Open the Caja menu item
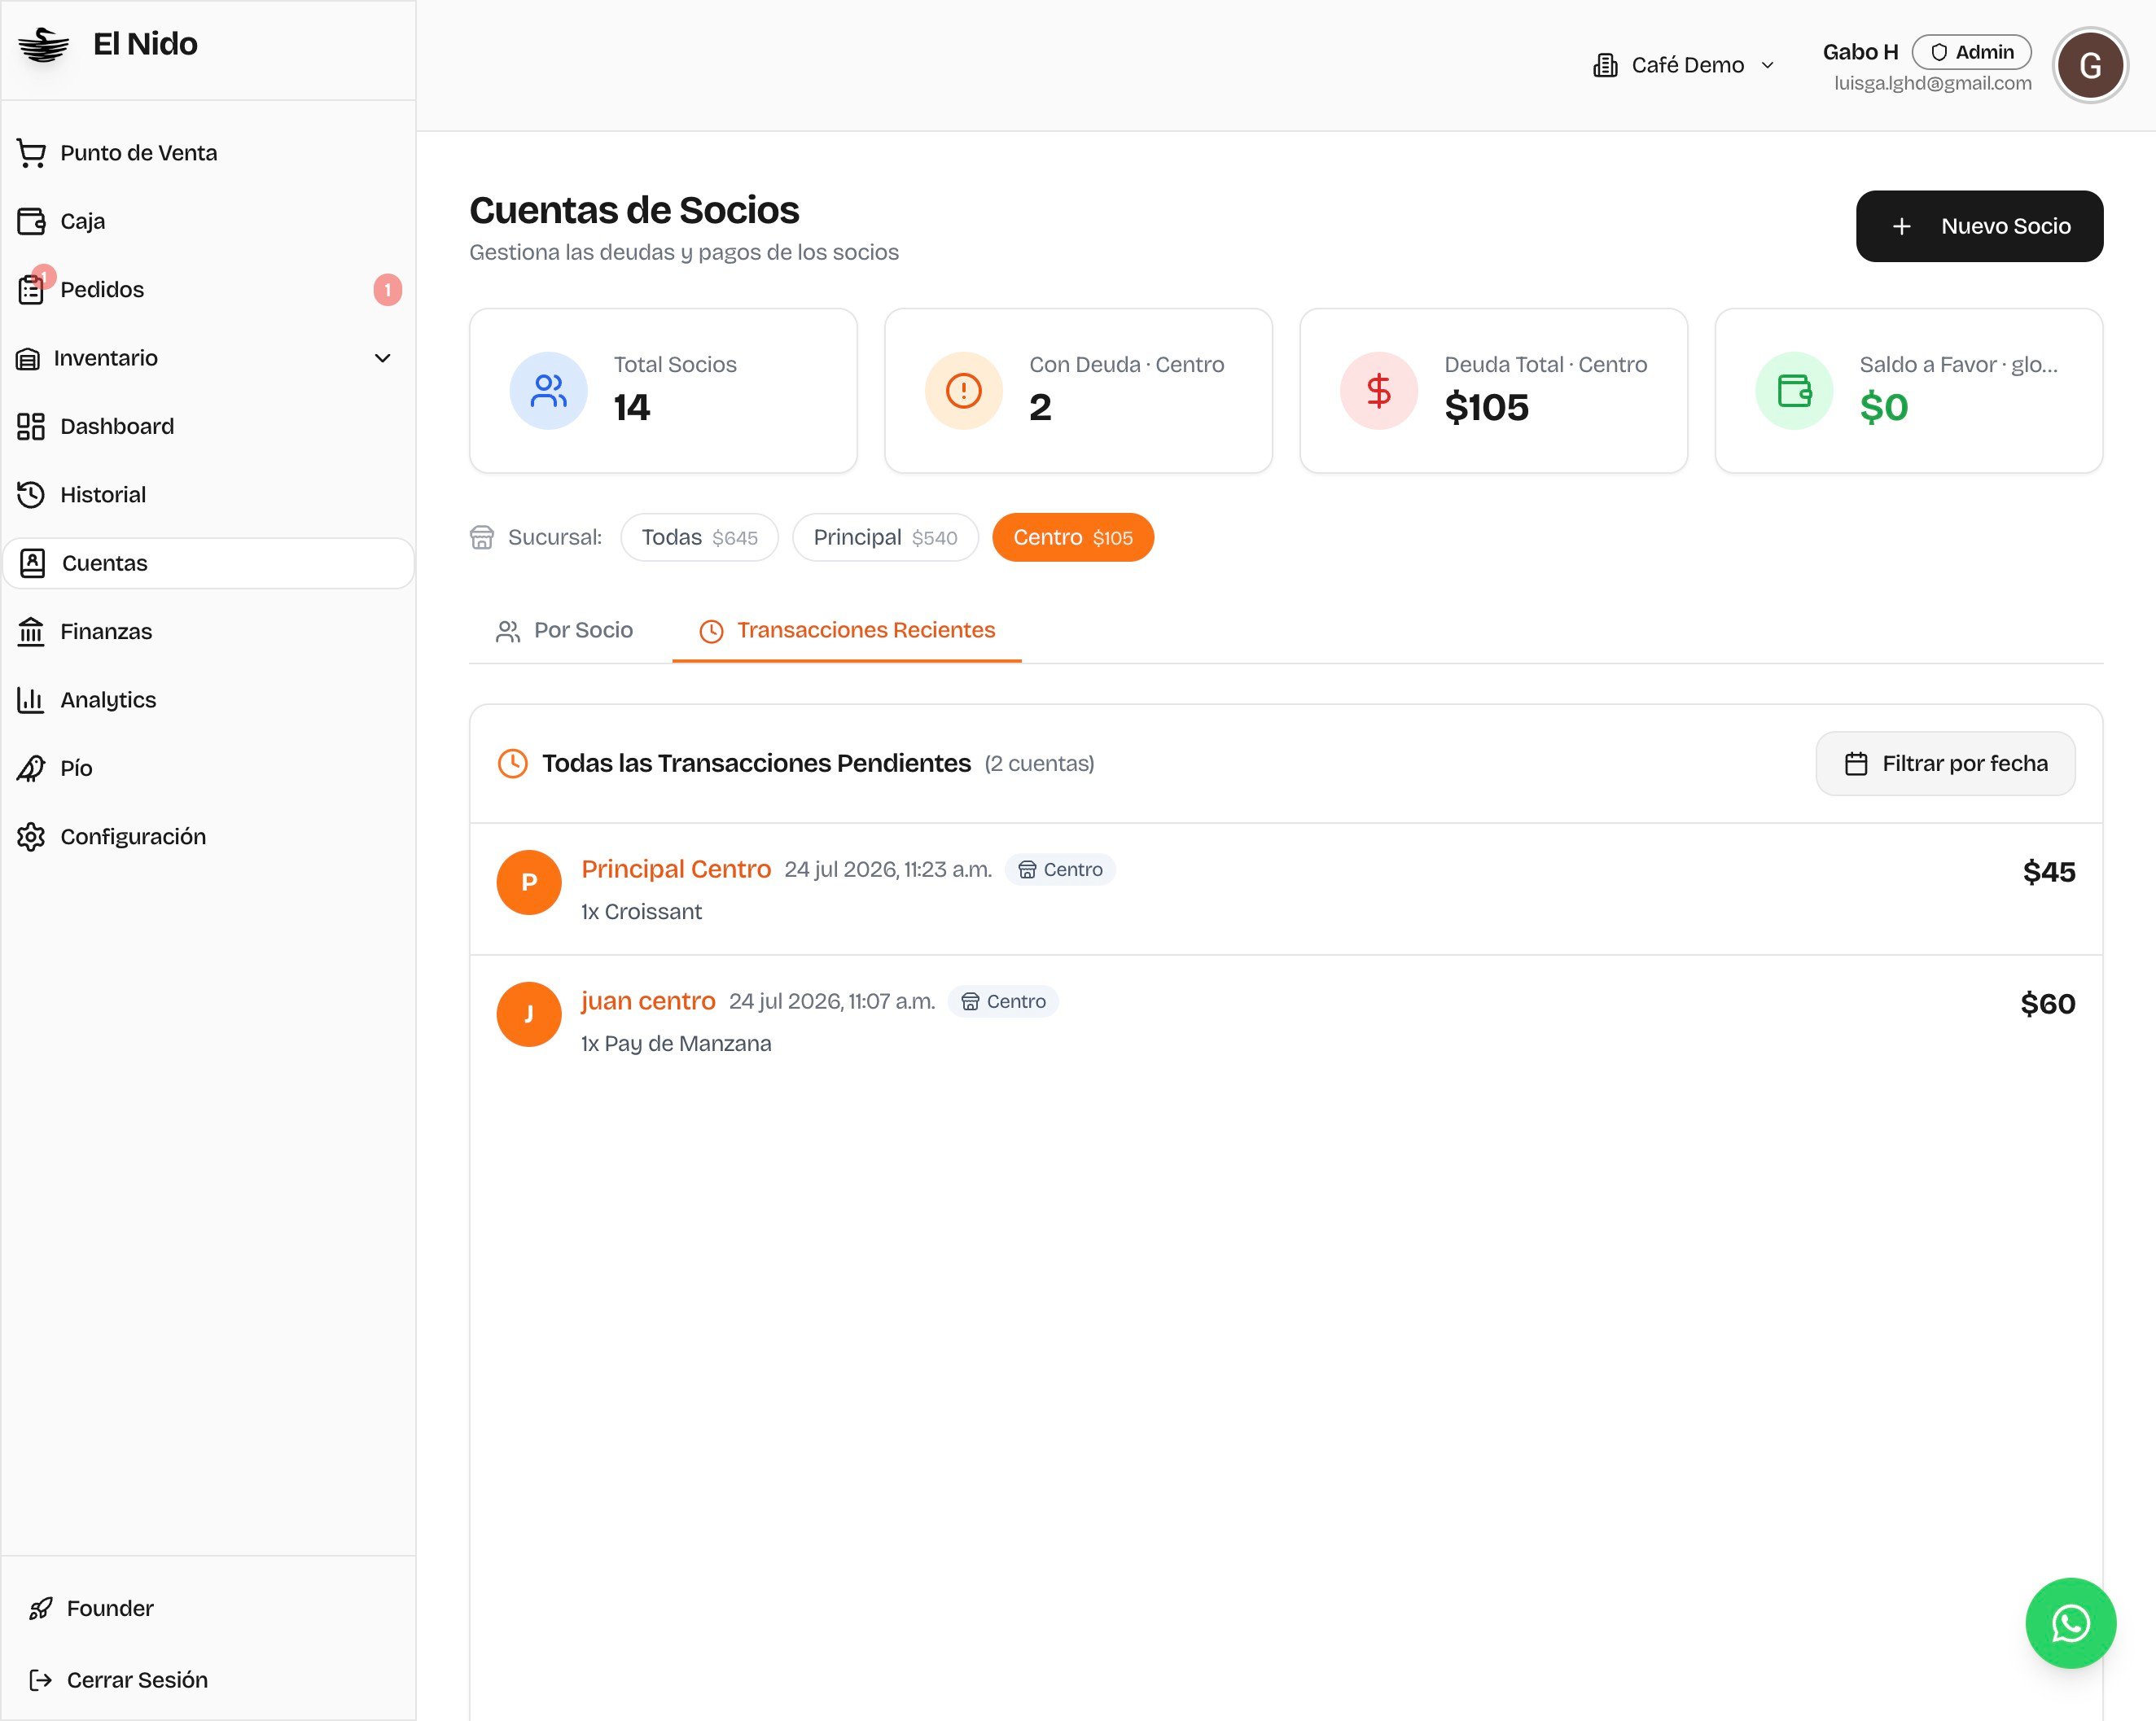Viewport: 2156px width, 1721px height. [208, 221]
